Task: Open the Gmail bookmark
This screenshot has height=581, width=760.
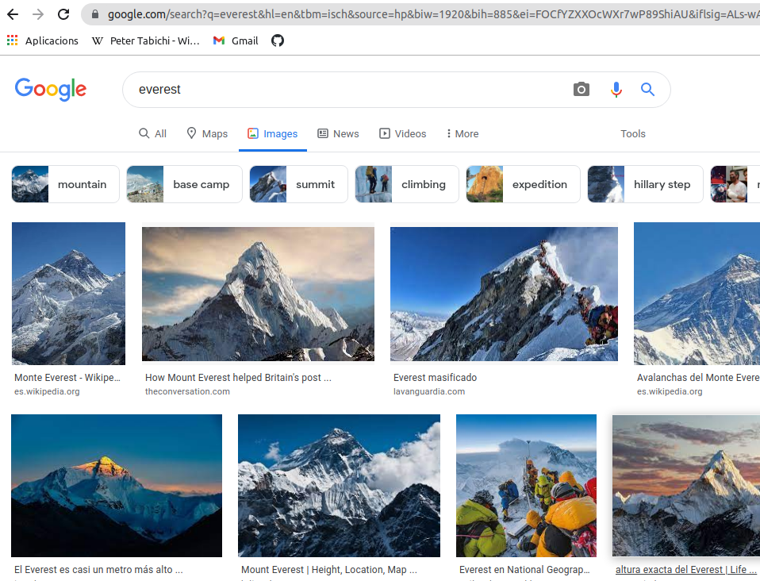Action: 236,40
